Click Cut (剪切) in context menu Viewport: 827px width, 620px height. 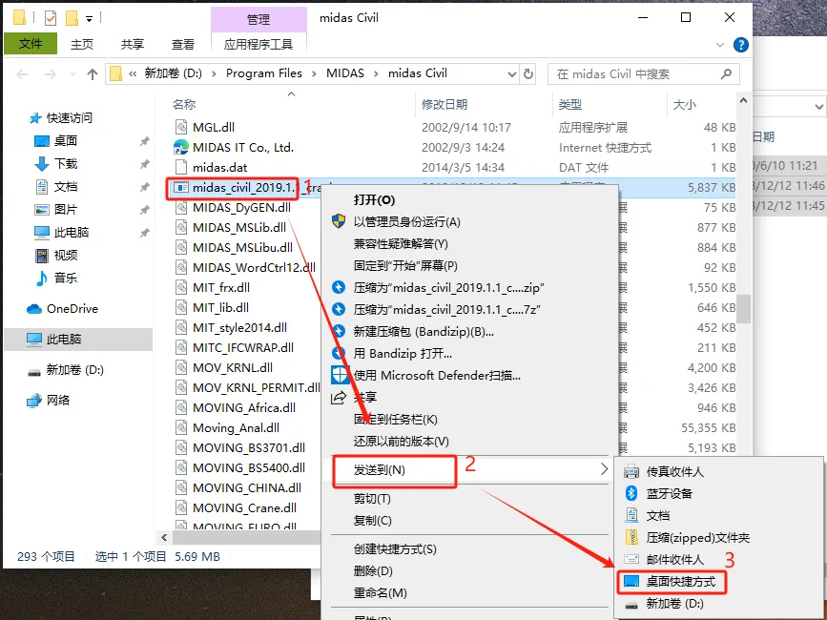coord(372,499)
